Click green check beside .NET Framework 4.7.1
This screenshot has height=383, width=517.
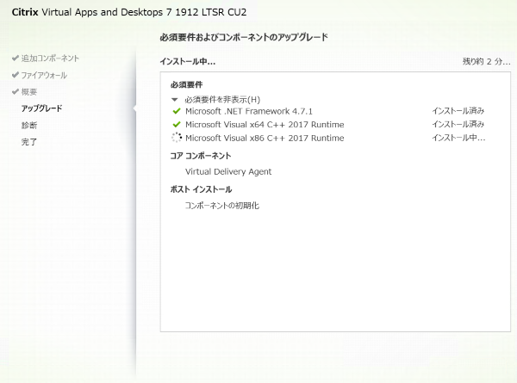[177, 111]
